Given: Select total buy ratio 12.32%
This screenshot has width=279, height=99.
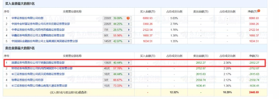Looking at the screenshot, I should [174, 92].
